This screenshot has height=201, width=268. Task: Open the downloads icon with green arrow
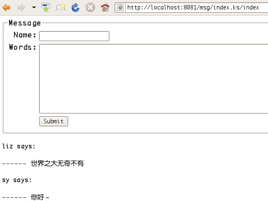point(46,7)
